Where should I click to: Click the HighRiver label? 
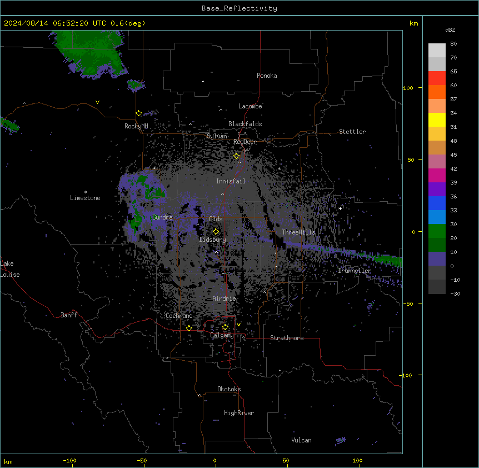[239, 413]
